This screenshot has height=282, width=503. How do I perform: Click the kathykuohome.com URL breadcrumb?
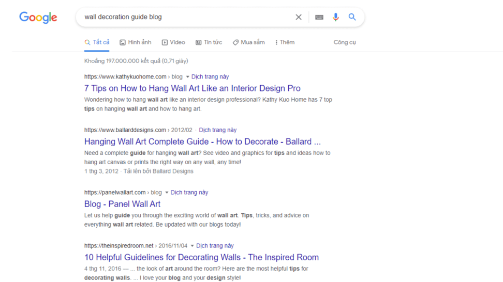pyautogui.click(x=133, y=77)
